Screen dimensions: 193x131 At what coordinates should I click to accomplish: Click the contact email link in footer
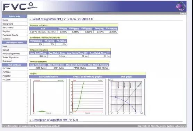tap(47, 126)
